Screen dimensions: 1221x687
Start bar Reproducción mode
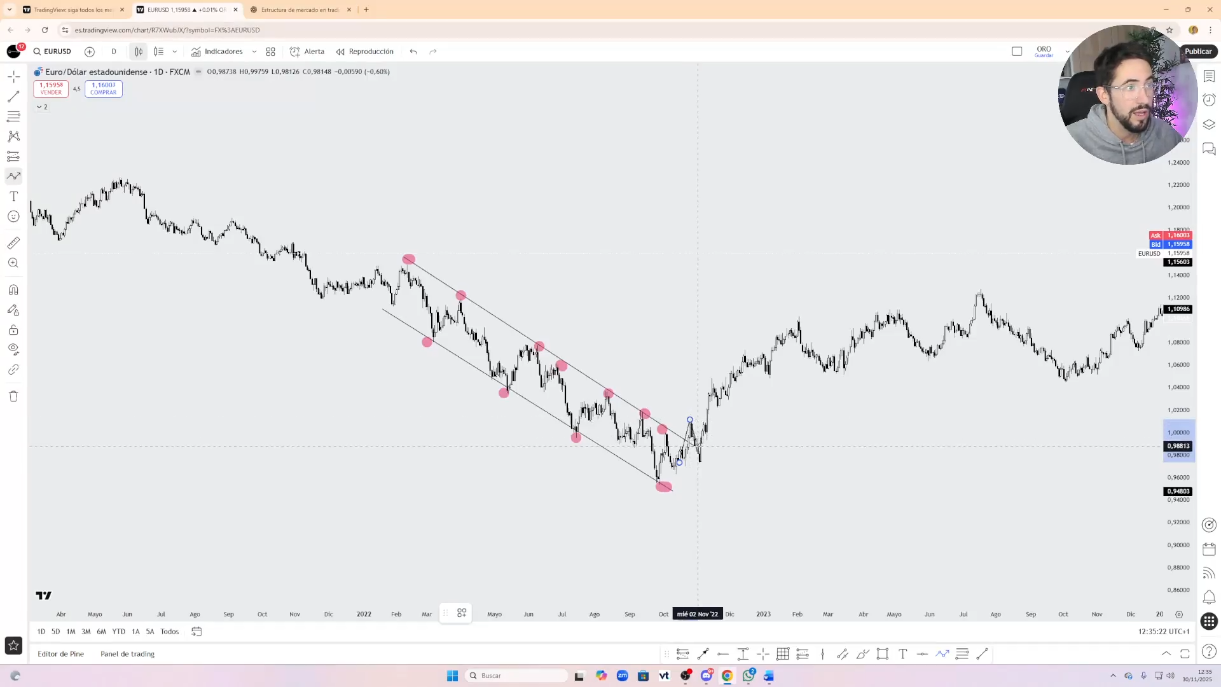coord(365,52)
